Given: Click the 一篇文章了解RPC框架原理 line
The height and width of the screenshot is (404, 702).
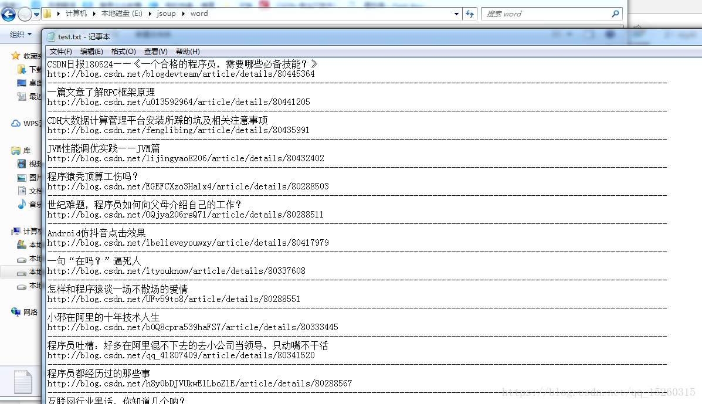Looking at the screenshot, I should tap(101, 93).
